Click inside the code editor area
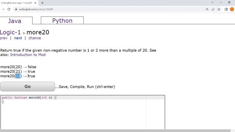The height and width of the screenshot is (132, 235). (83, 112)
